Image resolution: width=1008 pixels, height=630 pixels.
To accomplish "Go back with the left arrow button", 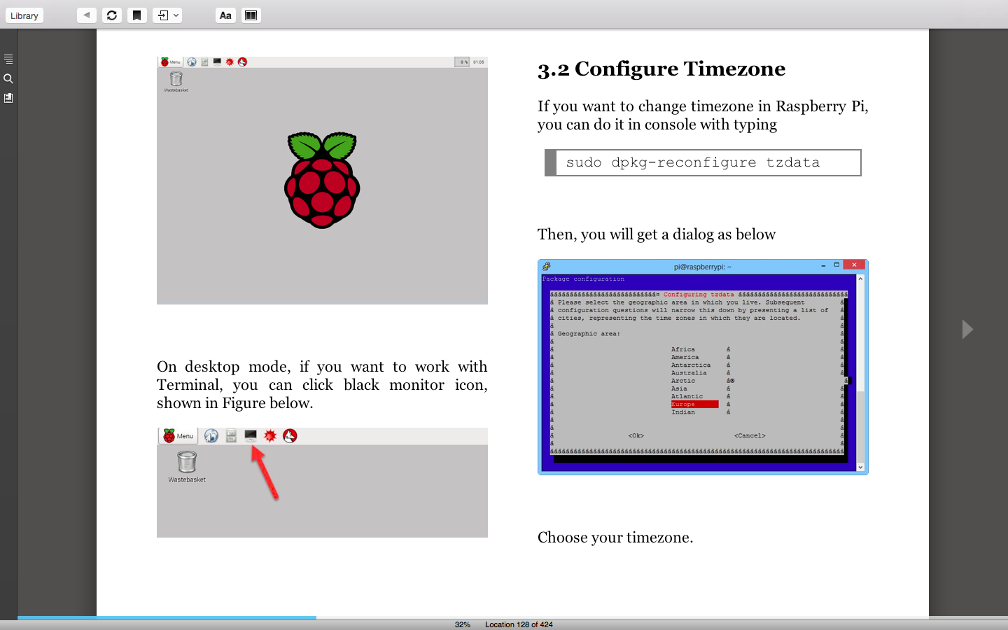I will (x=87, y=15).
